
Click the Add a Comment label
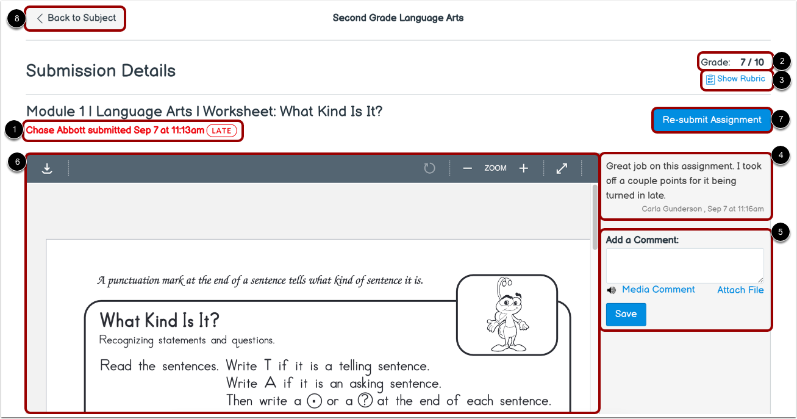[x=642, y=240]
